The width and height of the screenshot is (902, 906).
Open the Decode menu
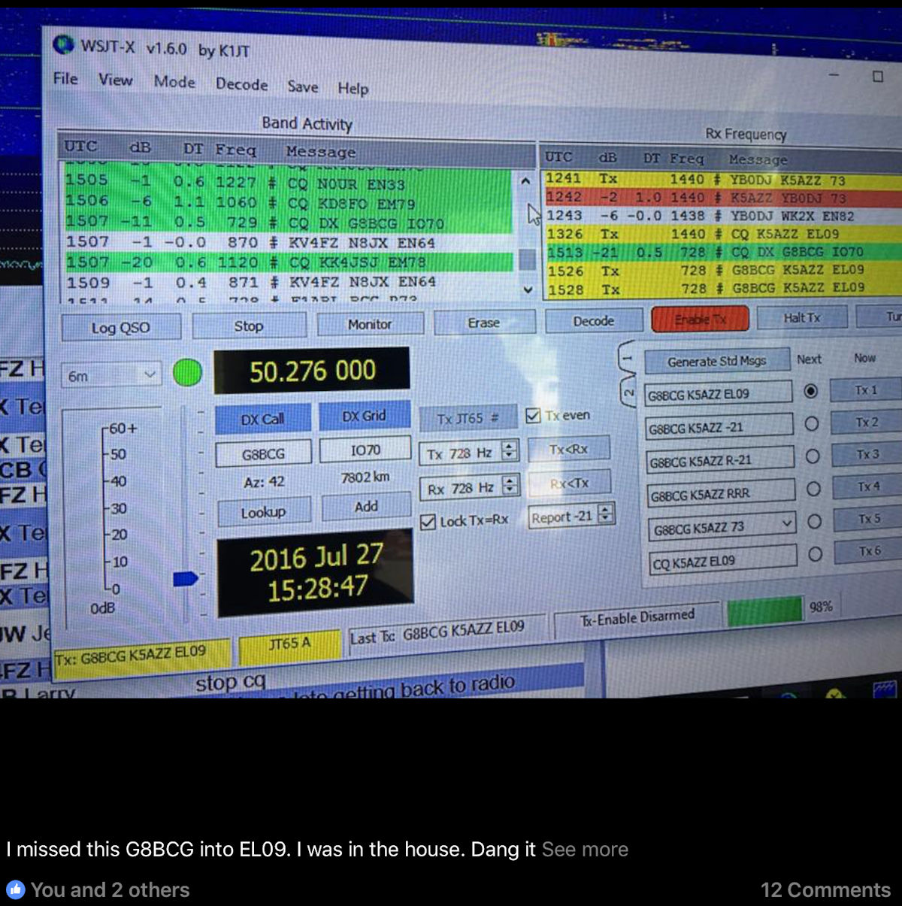click(x=242, y=84)
